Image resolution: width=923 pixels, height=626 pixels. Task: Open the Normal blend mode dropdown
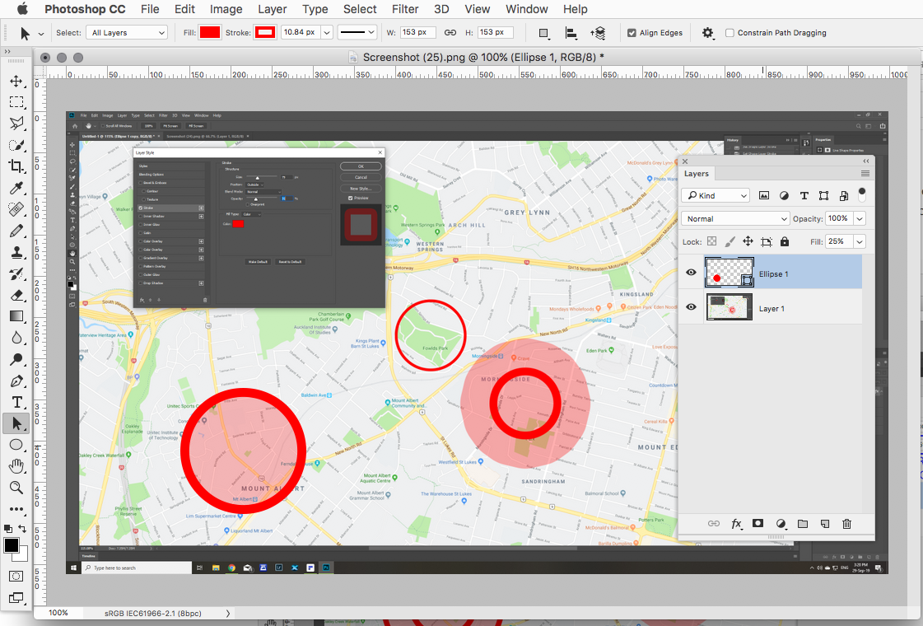[735, 217]
